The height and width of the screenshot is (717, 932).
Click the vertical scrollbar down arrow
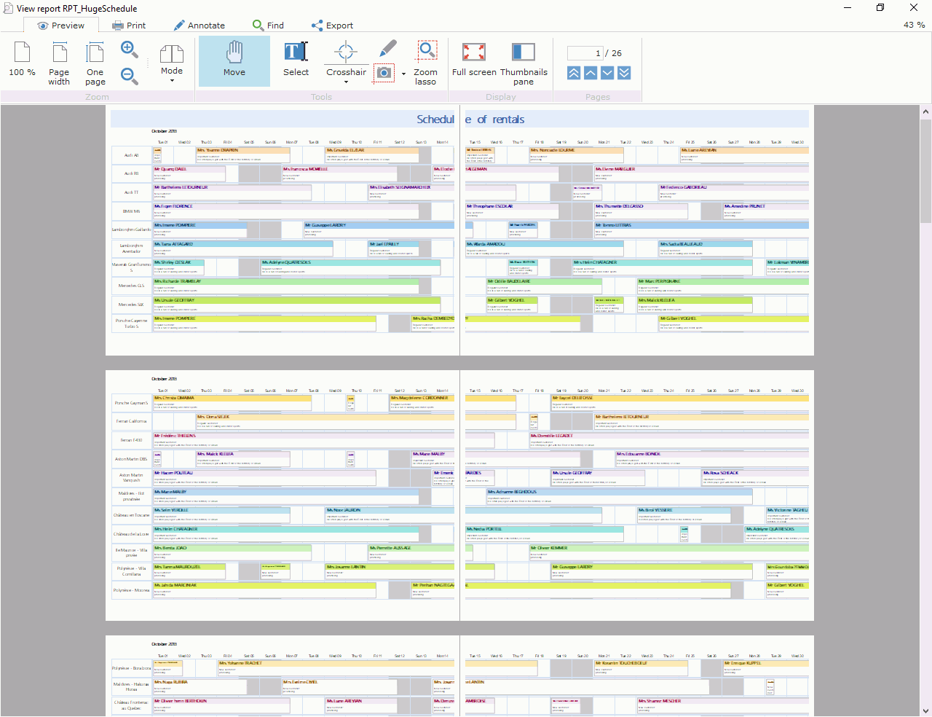coord(925,710)
